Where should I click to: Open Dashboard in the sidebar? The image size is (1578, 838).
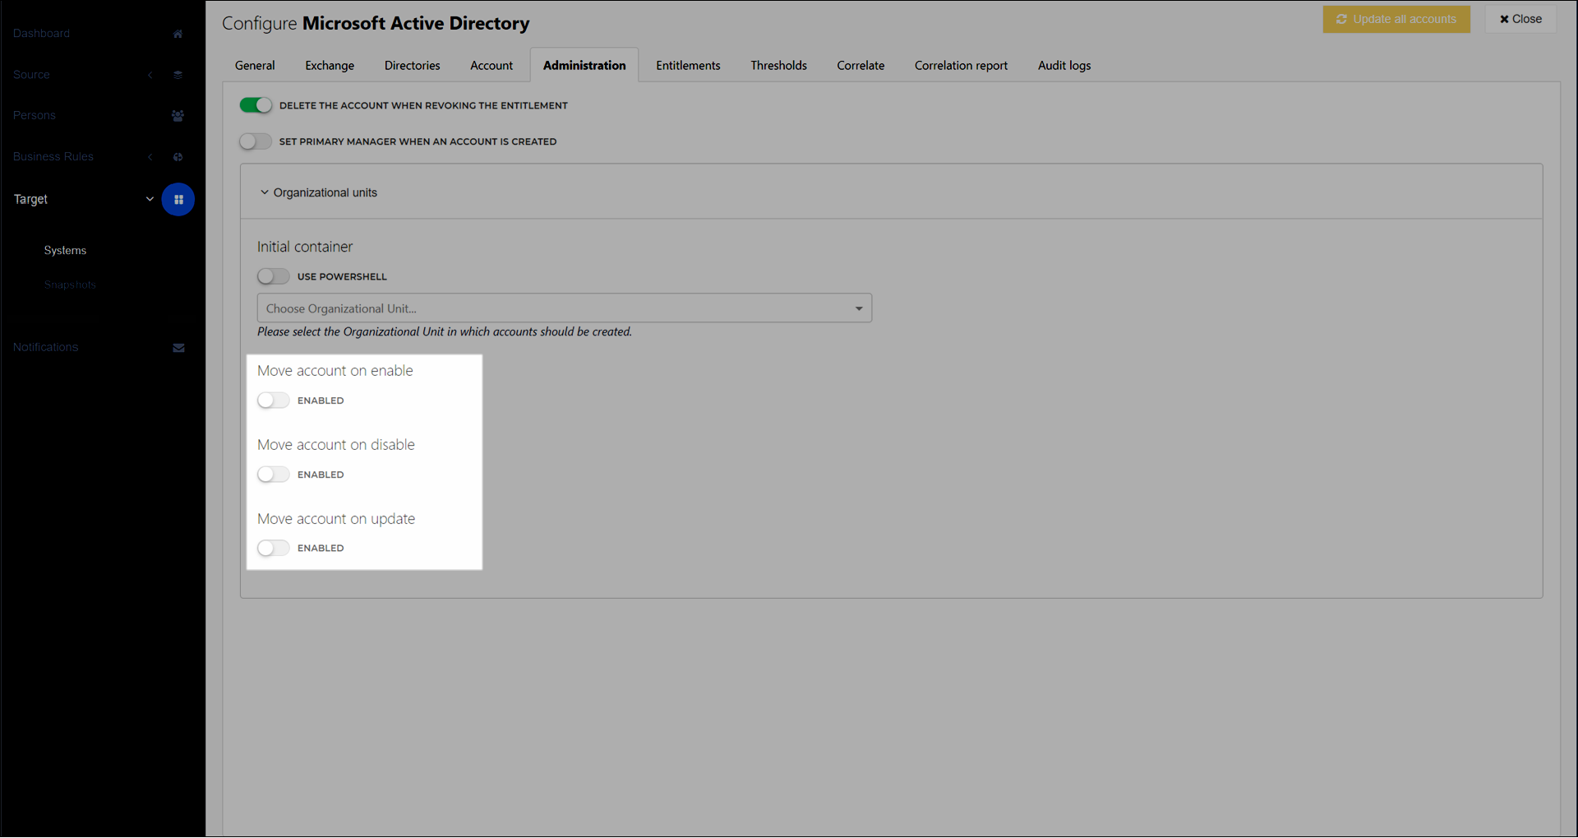[x=41, y=34]
